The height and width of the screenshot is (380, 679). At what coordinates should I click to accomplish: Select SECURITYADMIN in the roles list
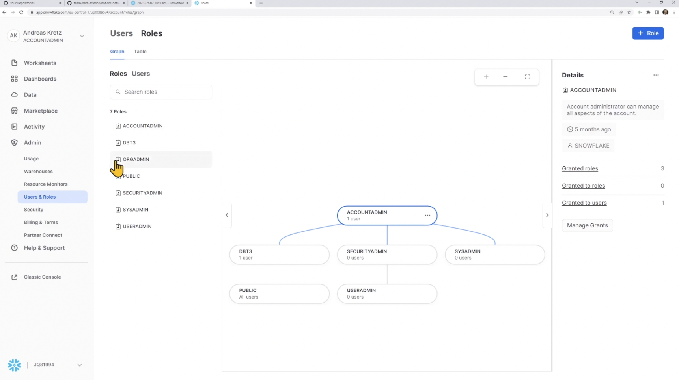pyautogui.click(x=161, y=193)
